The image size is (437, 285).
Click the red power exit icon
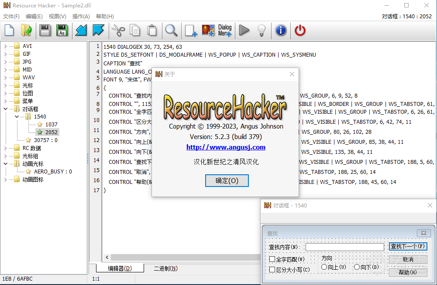click(x=300, y=31)
